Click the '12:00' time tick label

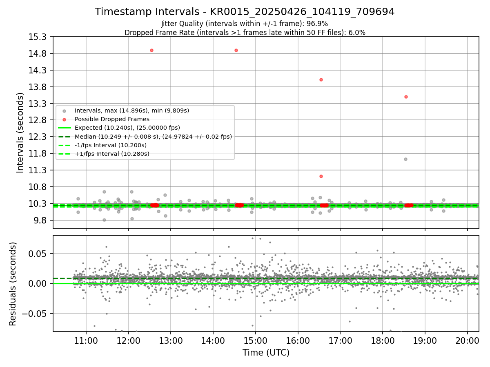[128, 340]
